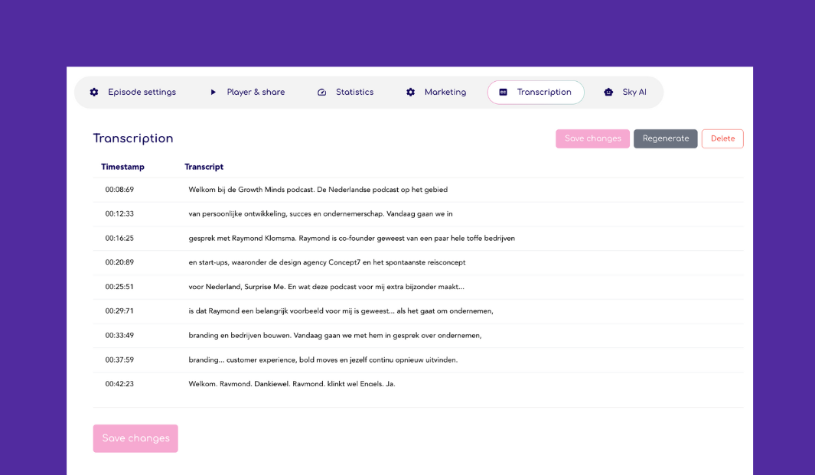Switch to the Player & share tab
Screen dimensions: 815x475
(248, 92)
